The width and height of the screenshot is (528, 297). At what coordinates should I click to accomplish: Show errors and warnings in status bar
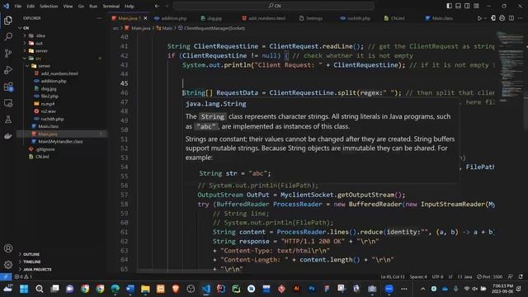tap(23, 277)
